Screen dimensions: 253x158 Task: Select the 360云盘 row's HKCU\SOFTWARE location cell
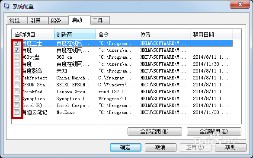coord(163,57)
